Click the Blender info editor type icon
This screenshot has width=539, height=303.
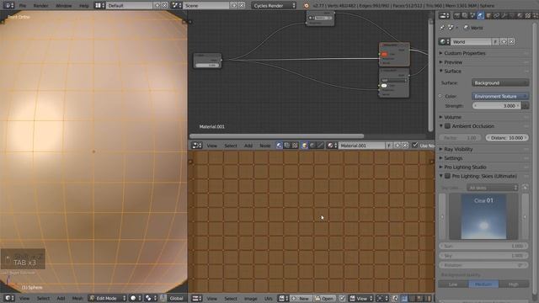(x=8, y=6)
